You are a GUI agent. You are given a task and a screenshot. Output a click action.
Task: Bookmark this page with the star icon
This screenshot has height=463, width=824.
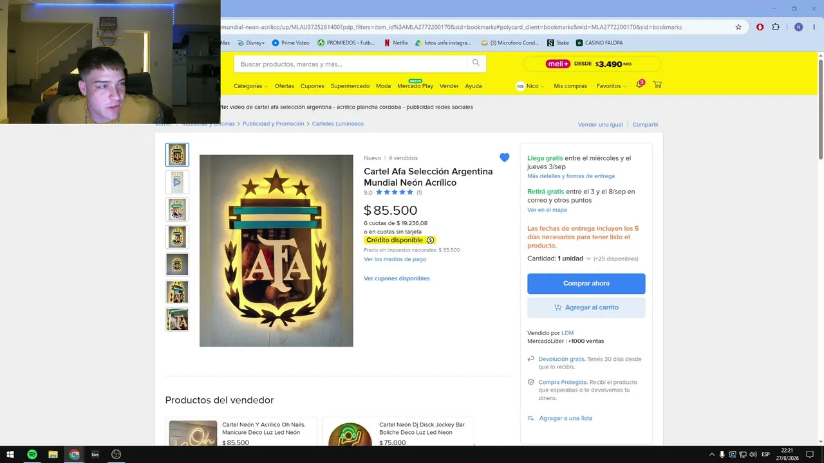point(738,27)
